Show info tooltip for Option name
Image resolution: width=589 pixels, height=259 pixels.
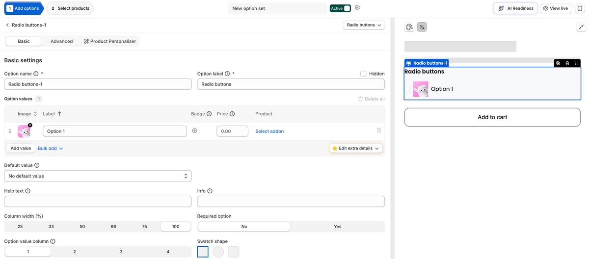click(36, 74)
